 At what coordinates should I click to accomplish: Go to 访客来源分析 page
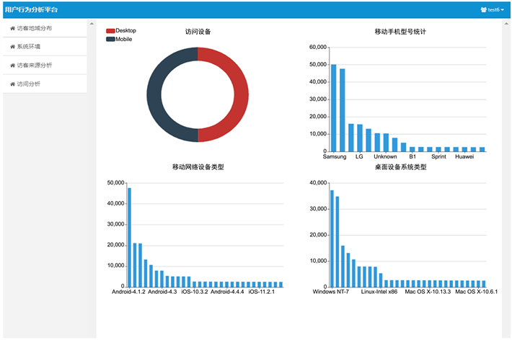[x=35, y=66]
